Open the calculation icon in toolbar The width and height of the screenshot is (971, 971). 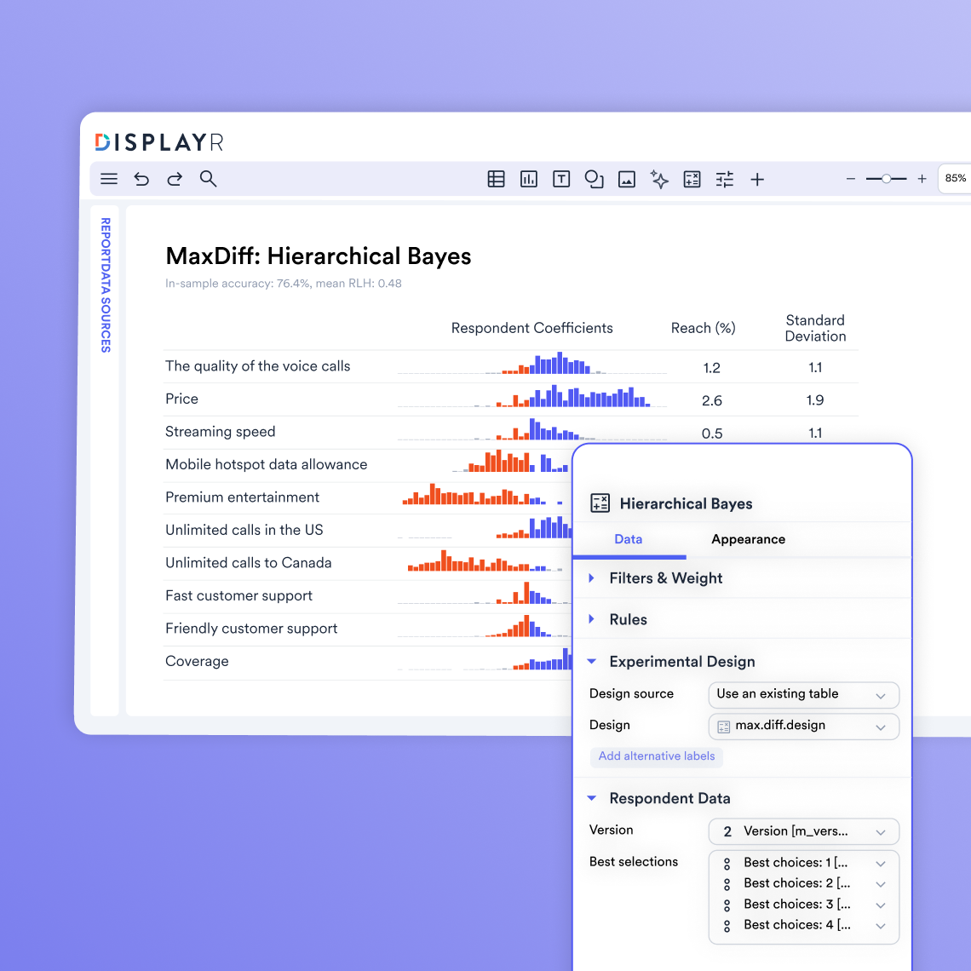click(692, 179)
